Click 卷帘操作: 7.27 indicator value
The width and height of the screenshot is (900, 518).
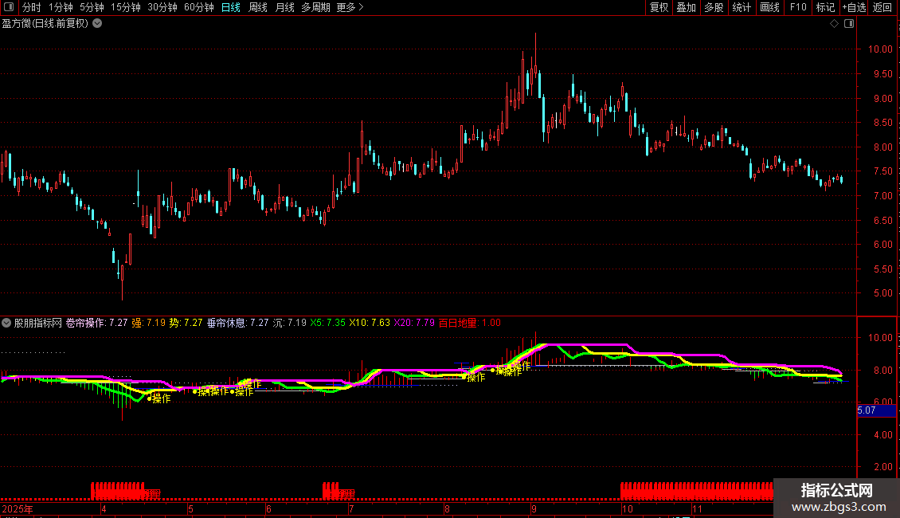[96, 323]
